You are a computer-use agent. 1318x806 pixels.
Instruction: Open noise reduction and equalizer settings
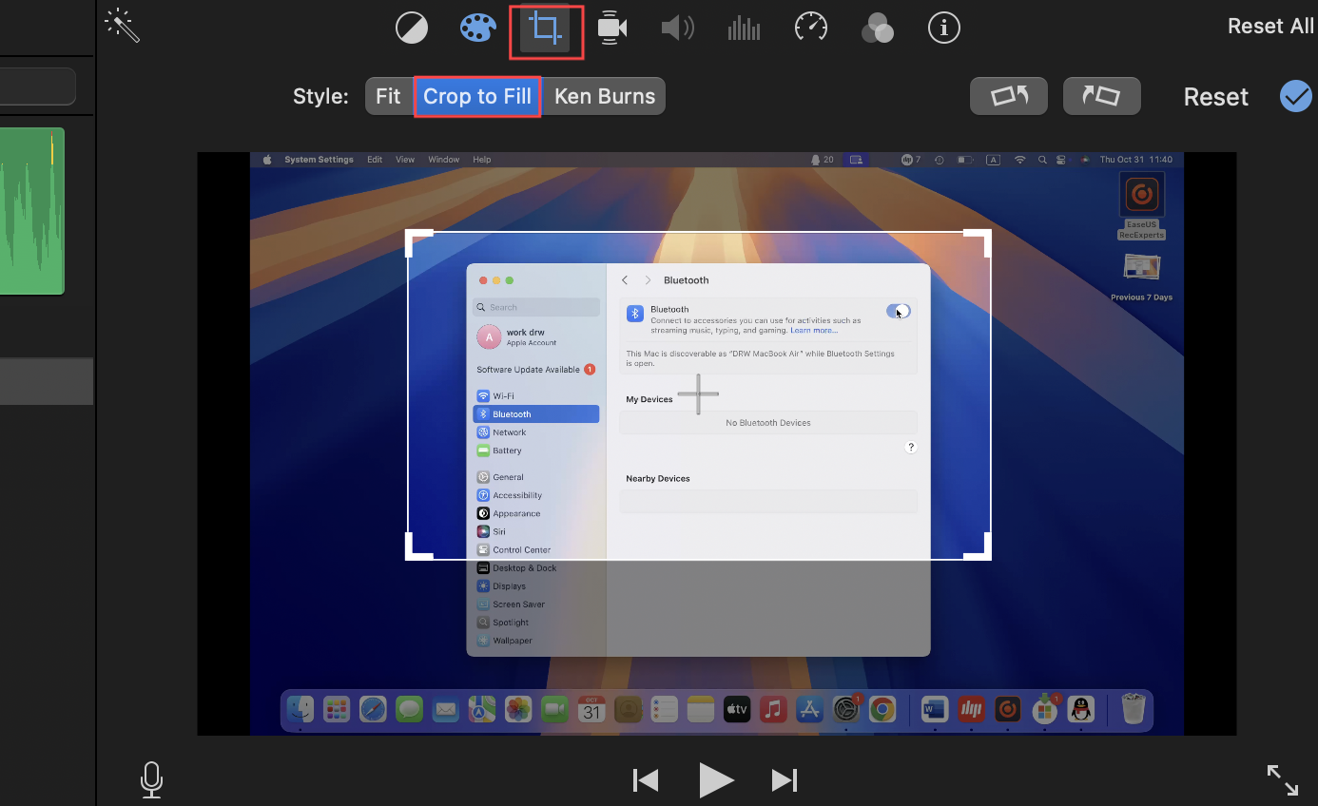[x=744, y=27]
